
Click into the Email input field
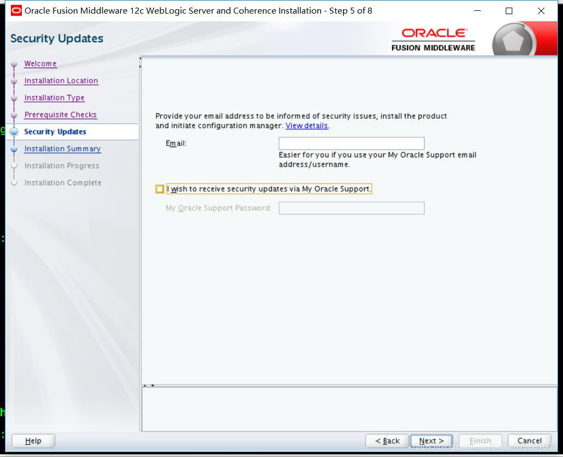[351, 143]
